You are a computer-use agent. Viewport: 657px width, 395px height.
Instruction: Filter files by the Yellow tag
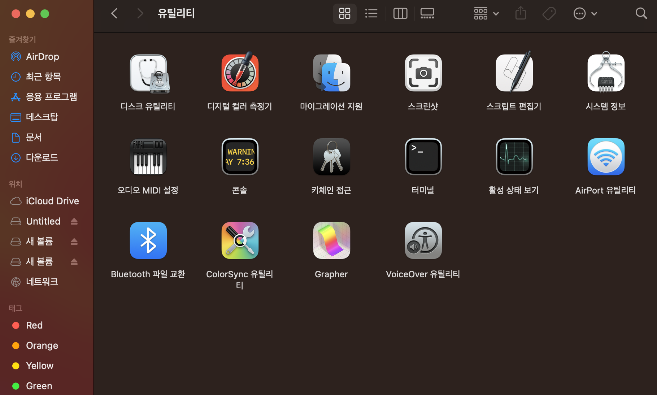click(x=39, y=365)
